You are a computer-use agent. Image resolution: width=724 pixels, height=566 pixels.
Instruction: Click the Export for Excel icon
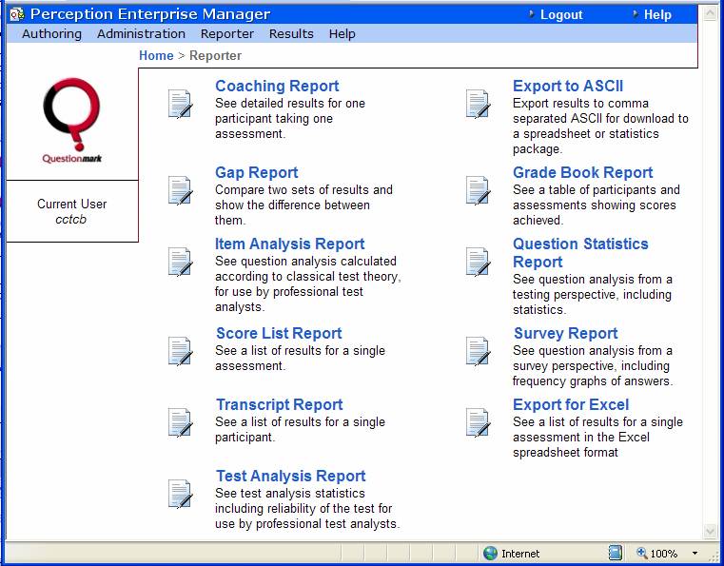click(x=478, y=422)
